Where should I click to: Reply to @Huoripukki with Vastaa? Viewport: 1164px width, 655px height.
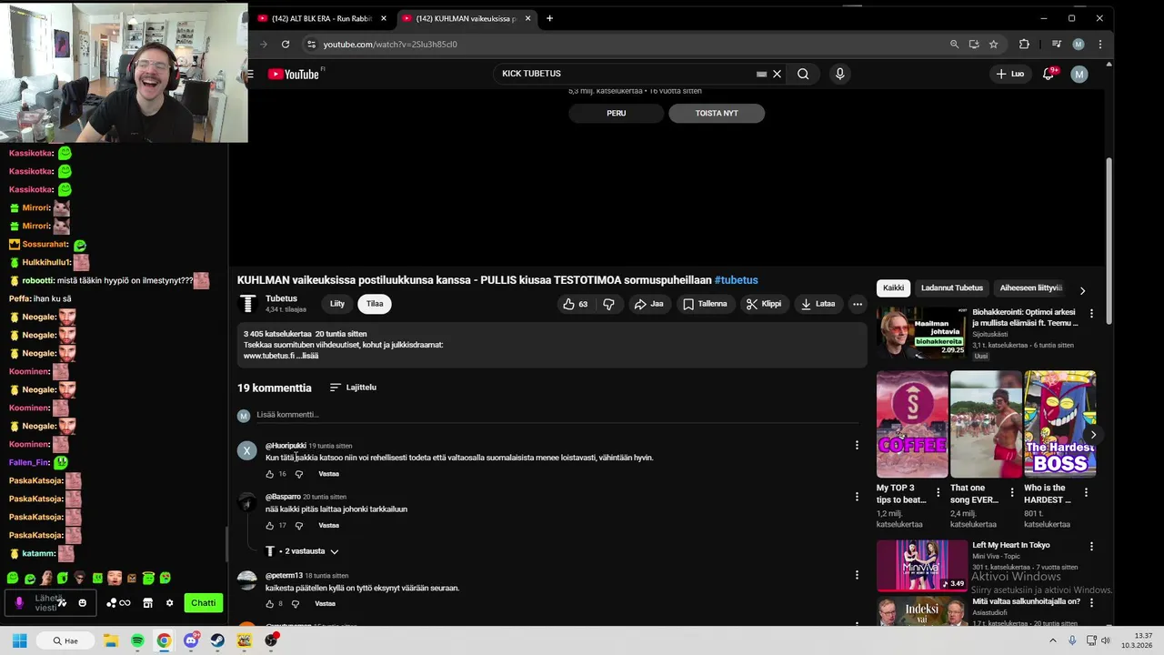point(328,474)
